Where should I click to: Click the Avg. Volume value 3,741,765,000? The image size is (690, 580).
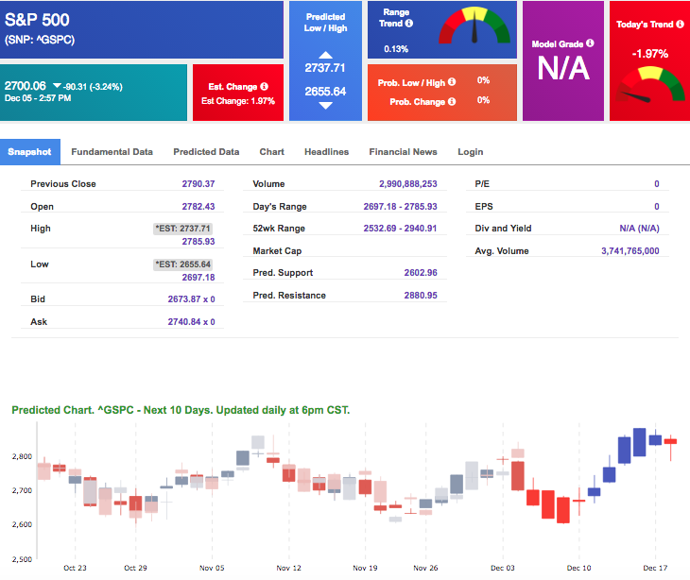pos(630,251)
